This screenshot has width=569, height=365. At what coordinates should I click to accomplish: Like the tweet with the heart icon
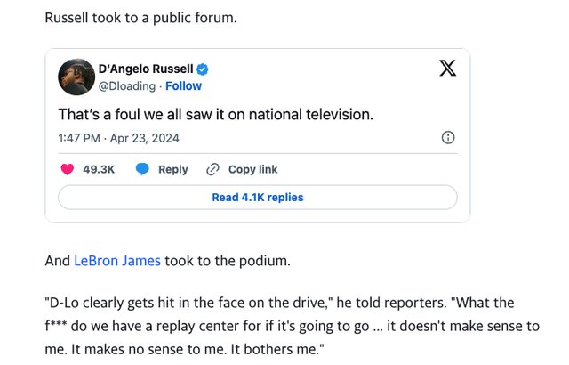point(67,169)
